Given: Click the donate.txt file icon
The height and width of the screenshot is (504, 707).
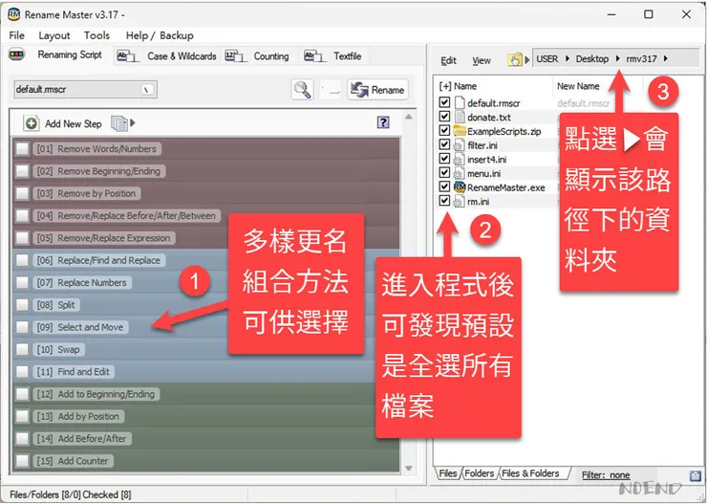Looking at the screenshot, I should [x=460, y=117].
